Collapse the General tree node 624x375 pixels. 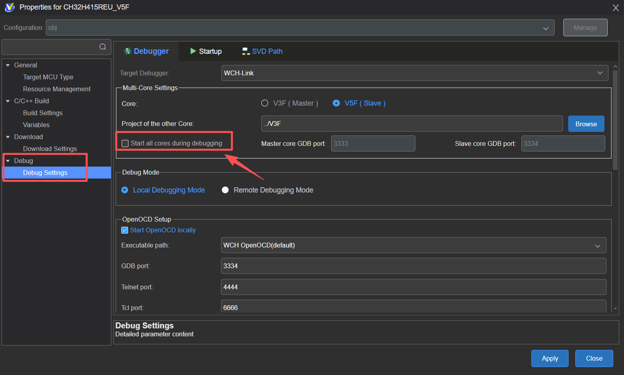[x=8, y=65]
